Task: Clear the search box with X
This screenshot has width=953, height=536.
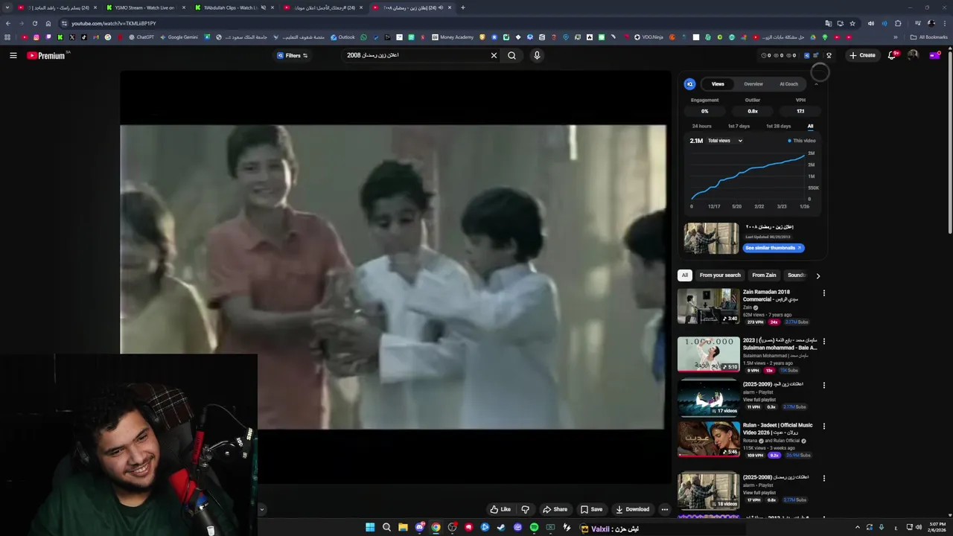Action: coord(493,55)
